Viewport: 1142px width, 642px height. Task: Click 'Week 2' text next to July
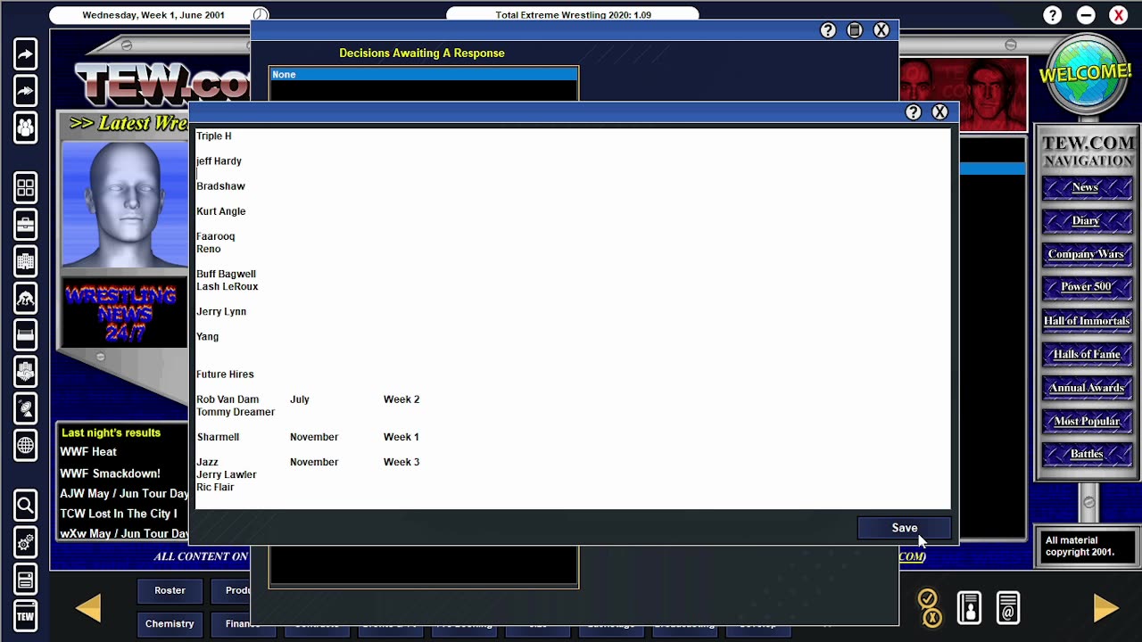tap(401, 399)
